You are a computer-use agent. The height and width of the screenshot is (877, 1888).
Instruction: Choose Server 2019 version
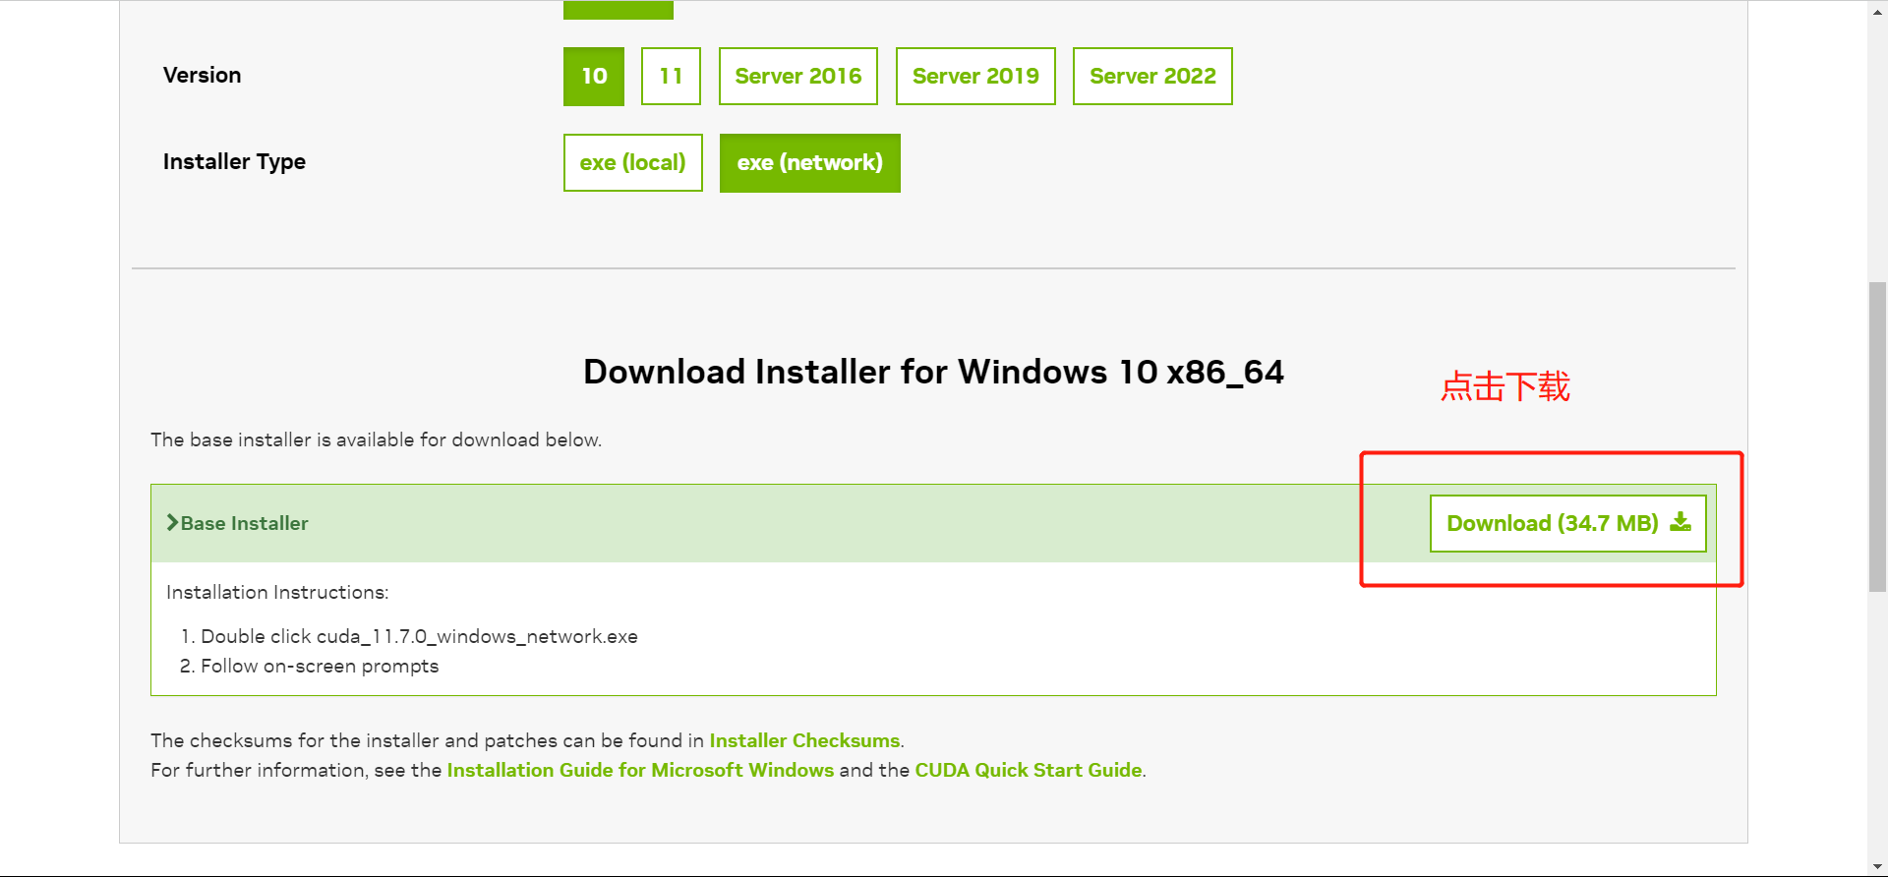pos(975,76)
